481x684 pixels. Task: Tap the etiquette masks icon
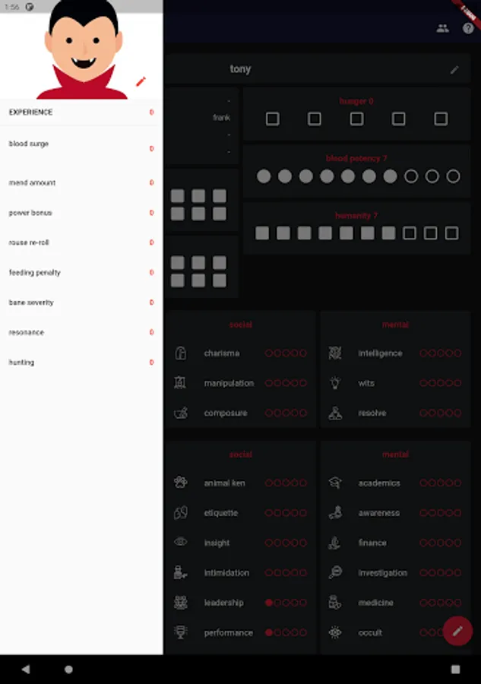(181, 512)
